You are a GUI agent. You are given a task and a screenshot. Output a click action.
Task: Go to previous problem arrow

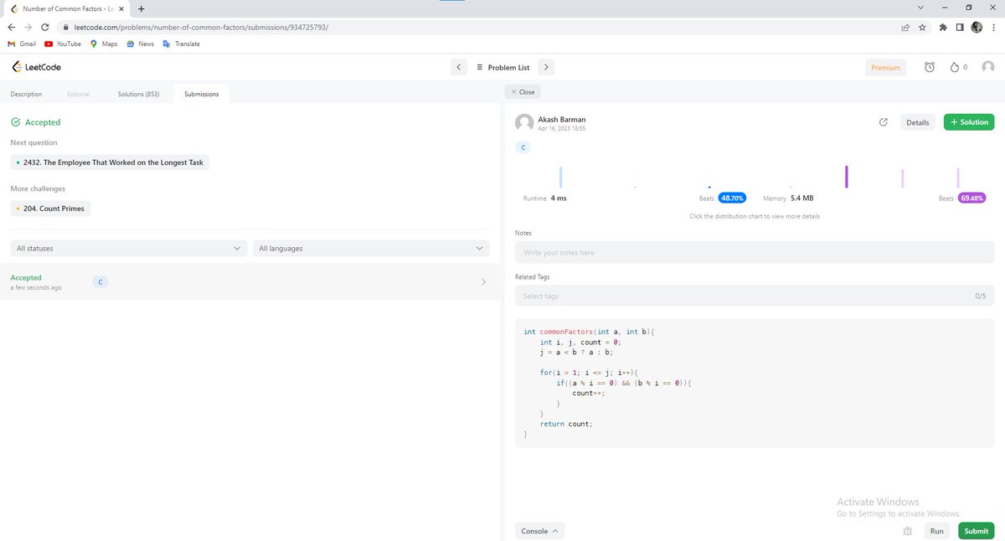tap(458, 67)
